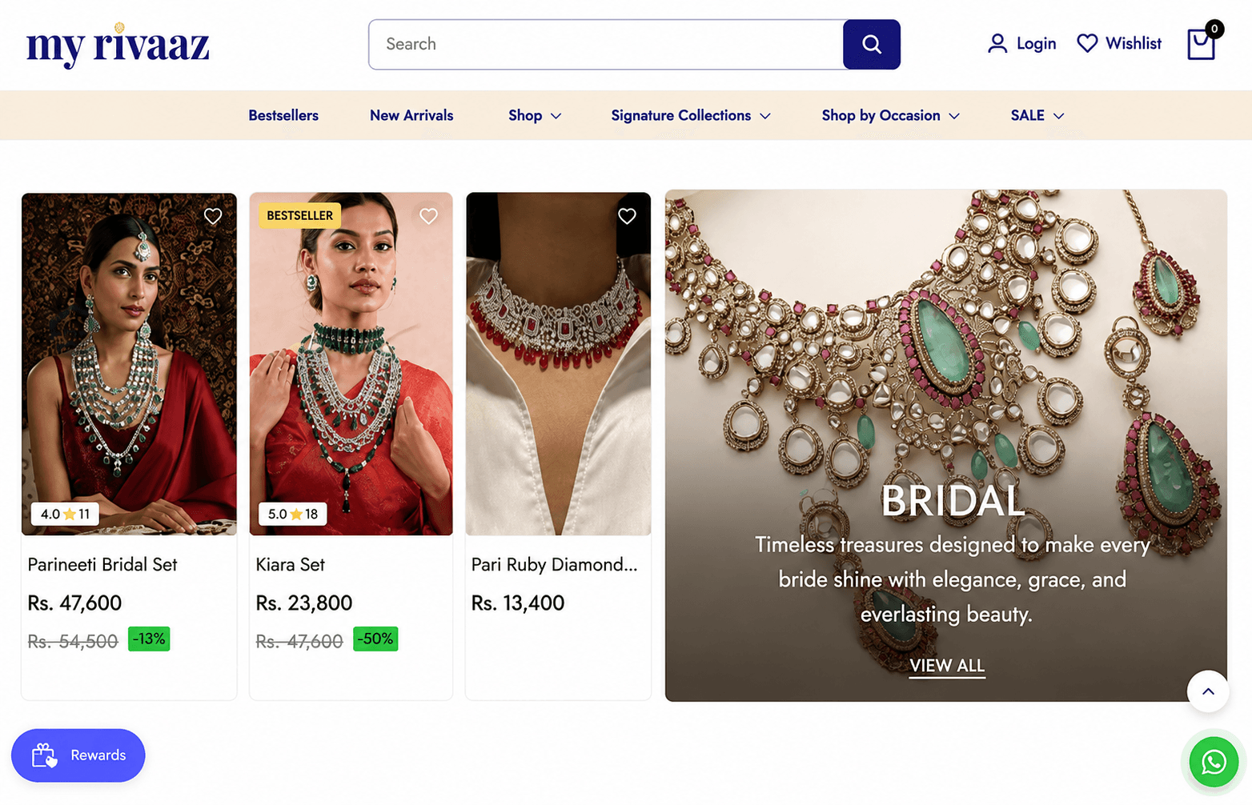Click Kiara Set product image
The height and width of the screenshot is (805, 1252).
351,364
